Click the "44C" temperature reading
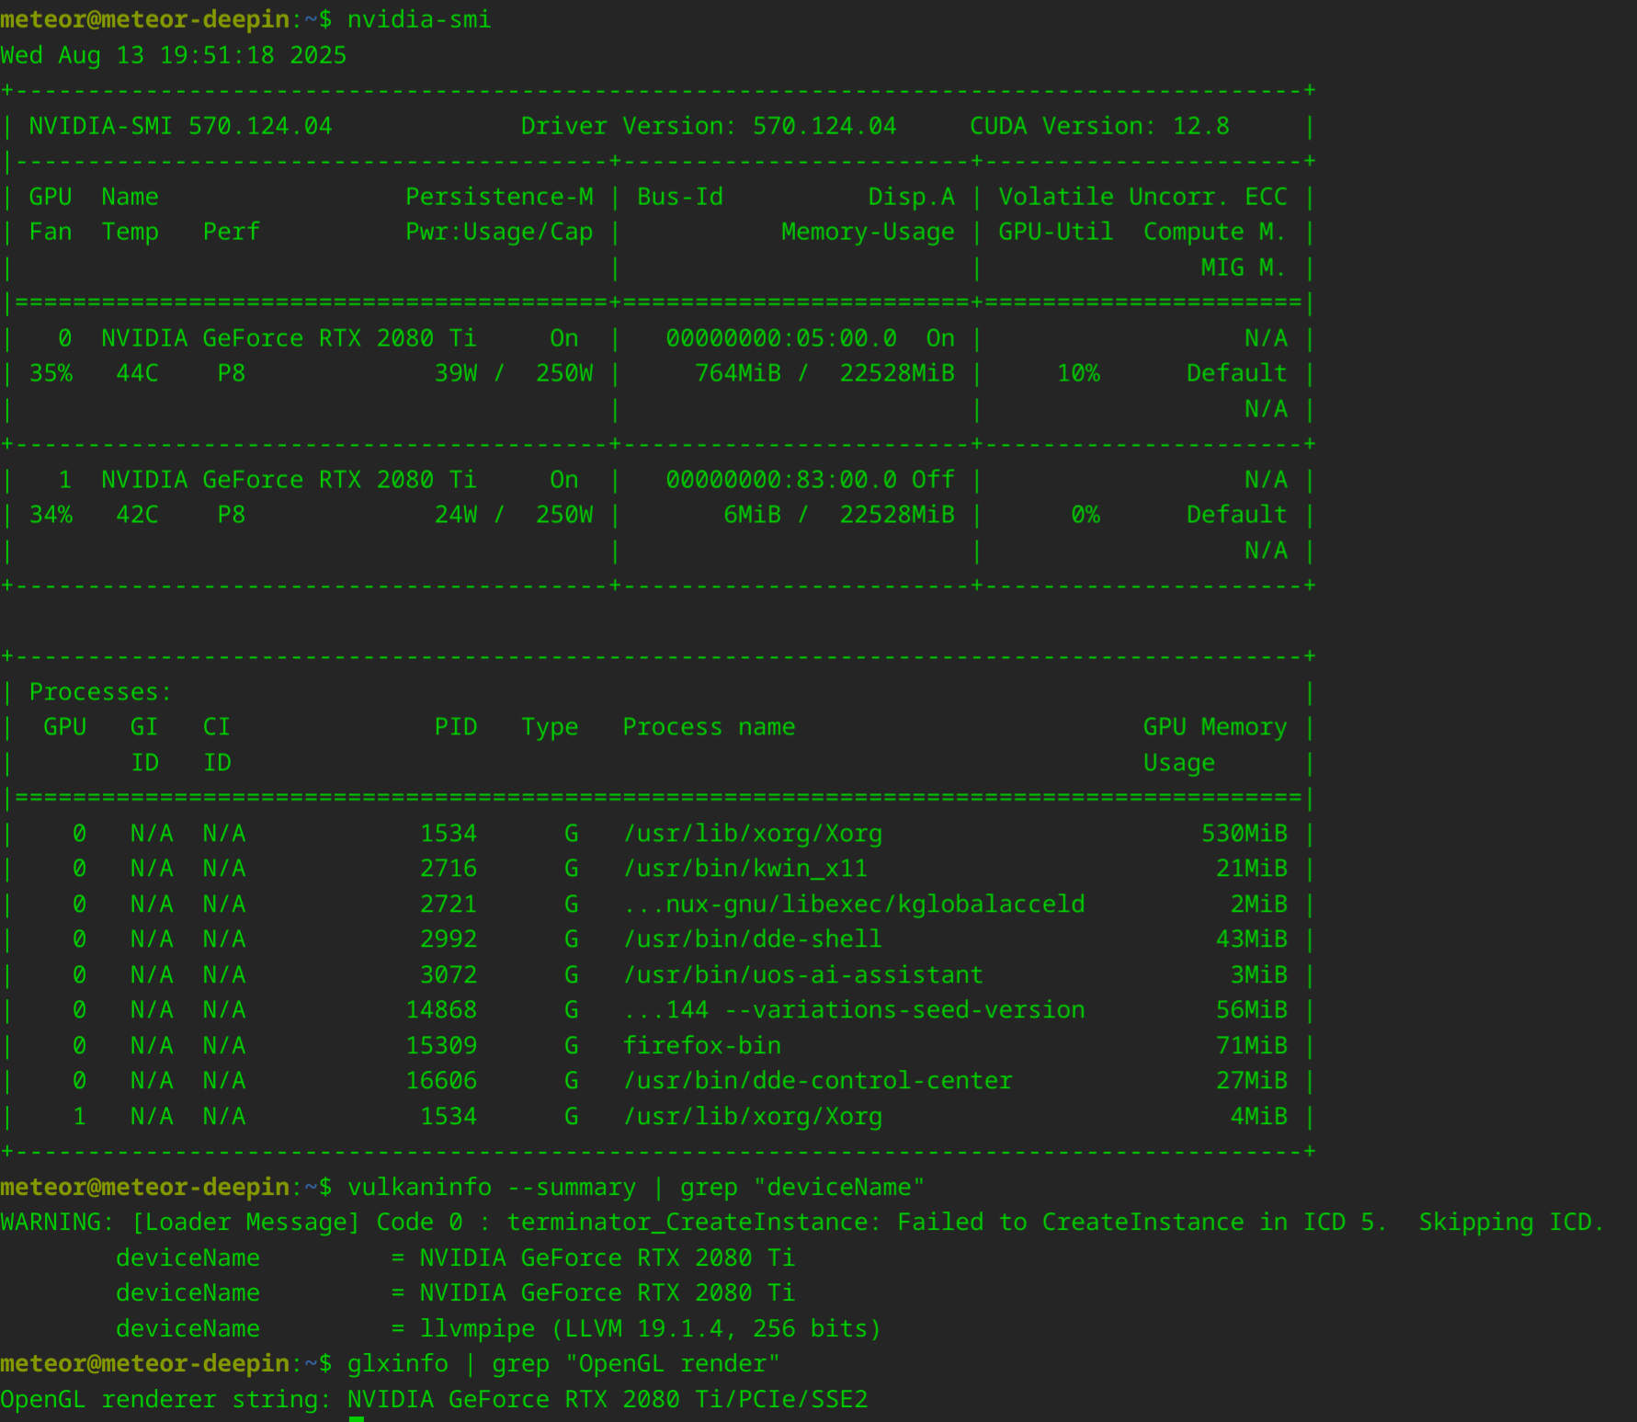Viewport: 1637px width, 1422px height. pyautogui.click(x=137, y=373)
